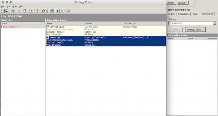Uncheck the Green Up rule checkbox
Viewport: 218px width, 116px height.
pyautogui.click(x=48, y=37)
